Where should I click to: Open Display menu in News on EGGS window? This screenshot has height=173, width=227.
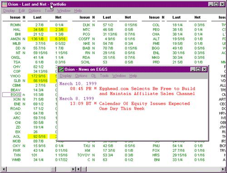[x=65, y=76]
